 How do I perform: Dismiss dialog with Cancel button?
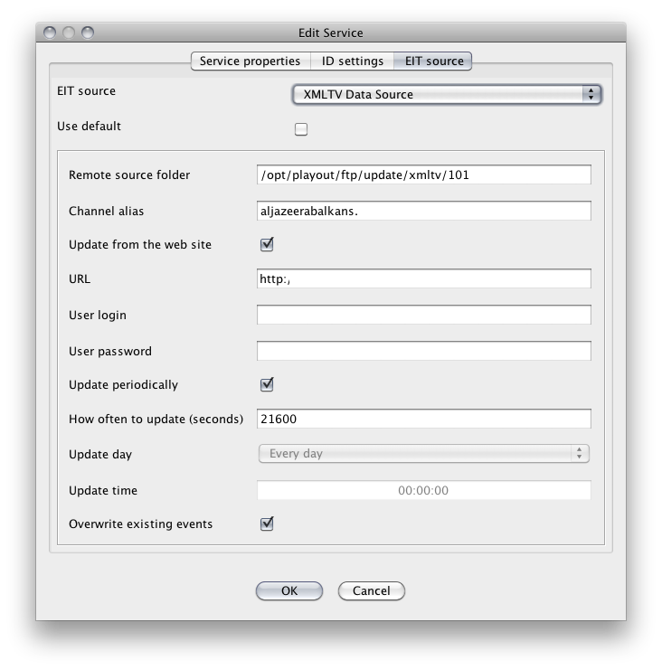point(372,591)
